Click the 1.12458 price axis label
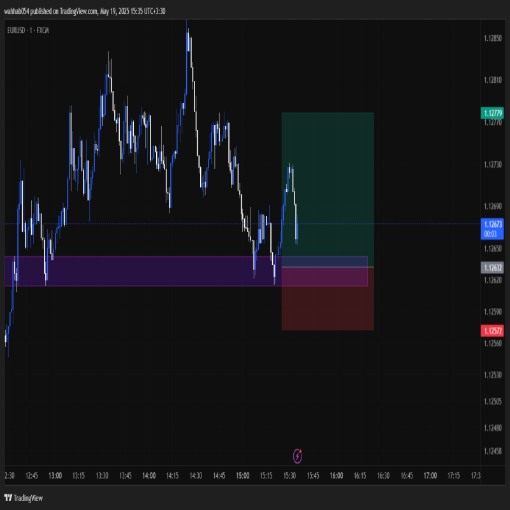The image size is (510, 510). point(493,451)
